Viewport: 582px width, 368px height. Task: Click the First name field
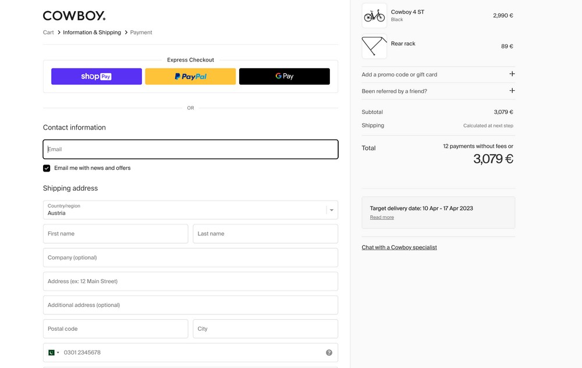pos(115,234)
